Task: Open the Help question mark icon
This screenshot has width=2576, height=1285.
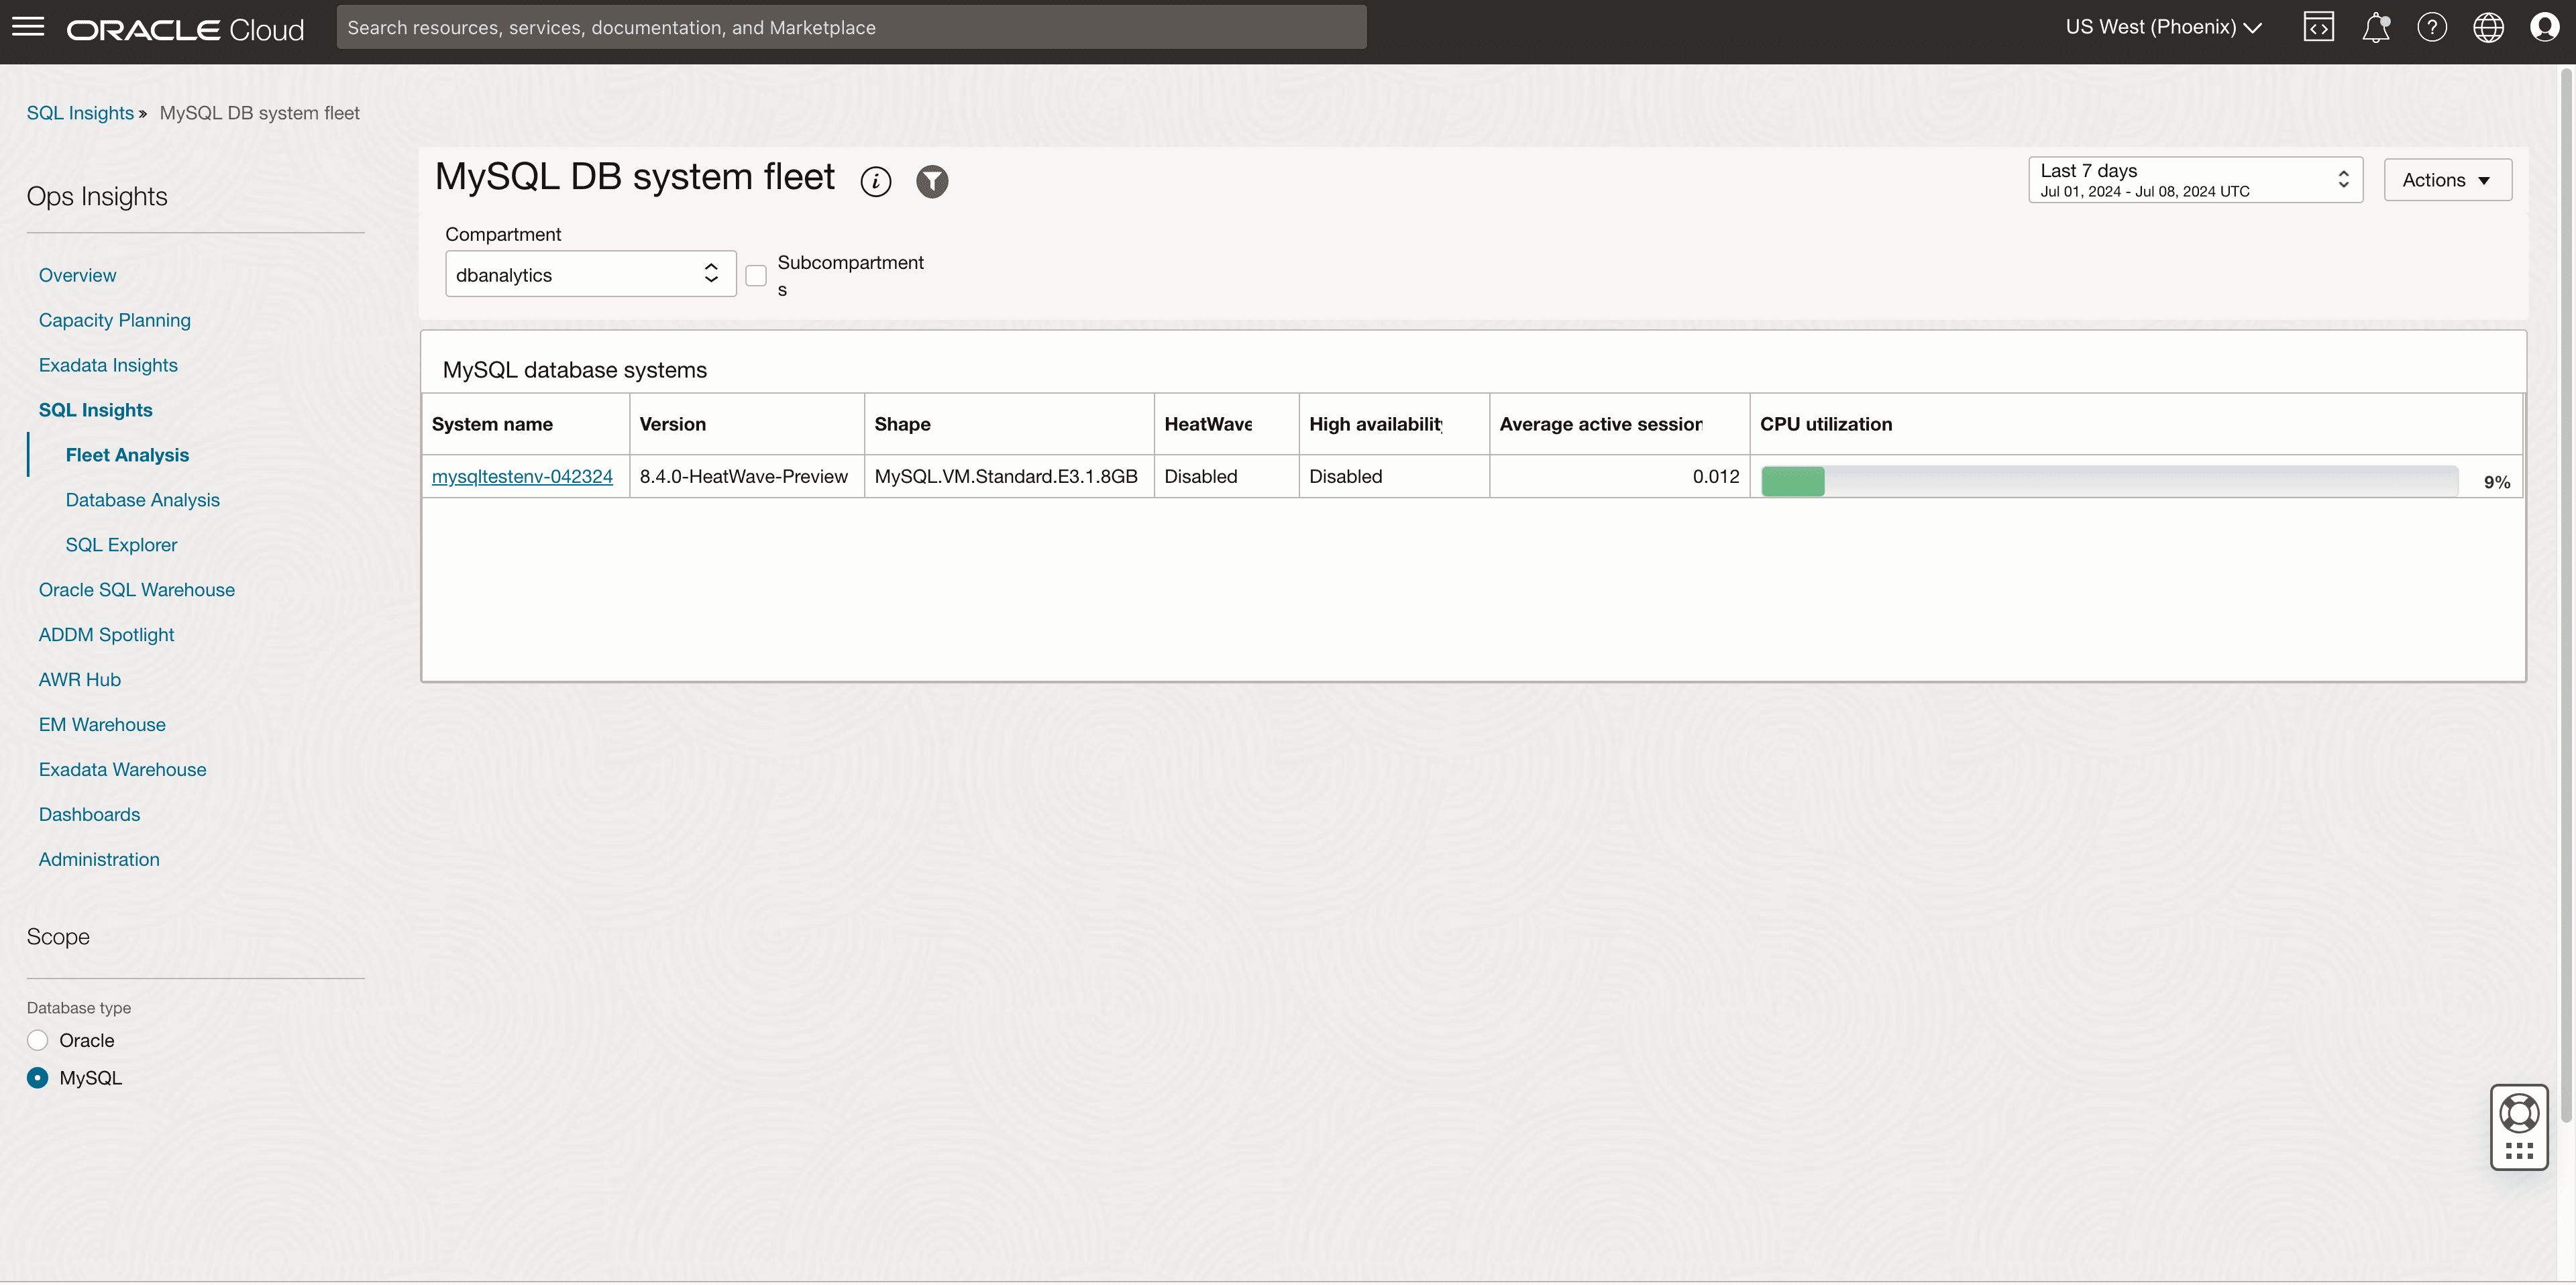Action: (2433, 27)
